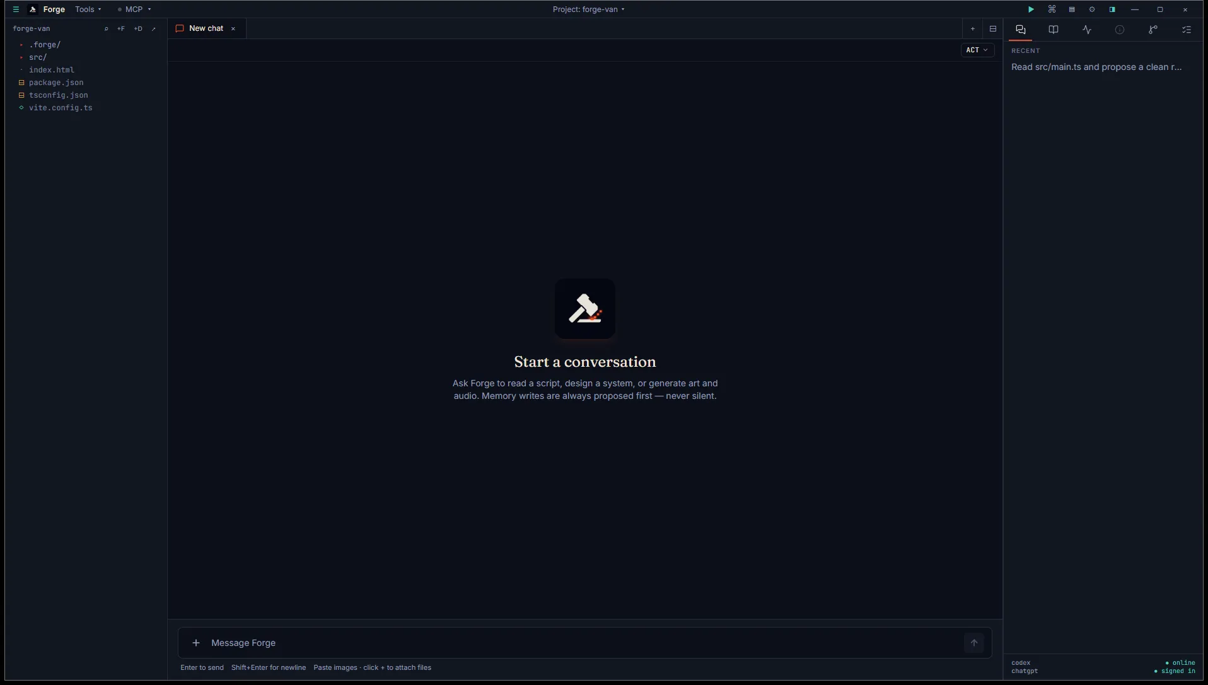Open the Tools dropdown menu

click(x=88, y=9)
